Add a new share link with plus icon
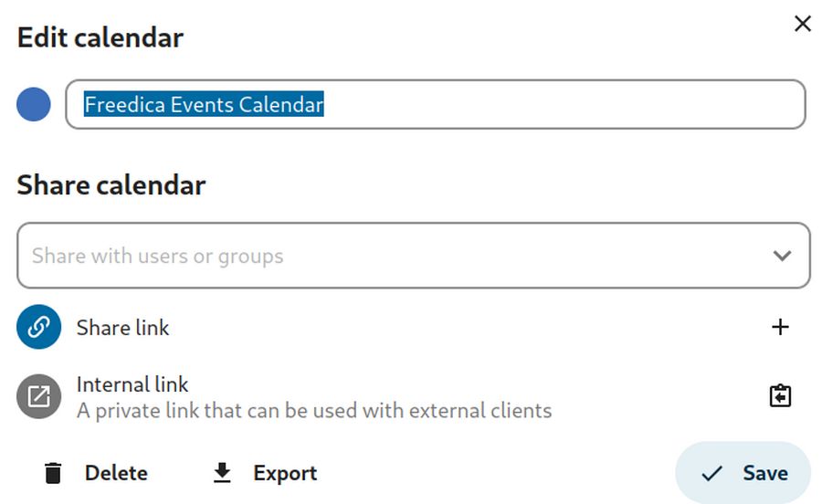 point(780,328)
